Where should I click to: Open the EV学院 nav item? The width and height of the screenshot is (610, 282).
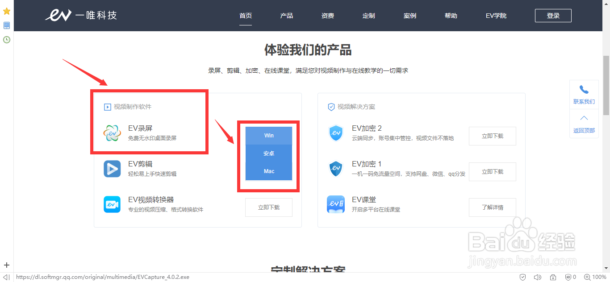point(496,16)
